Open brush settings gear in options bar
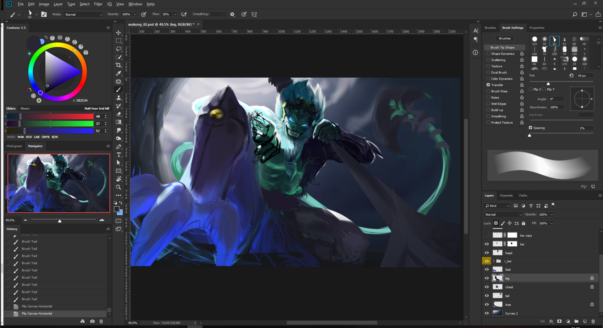 232,14
